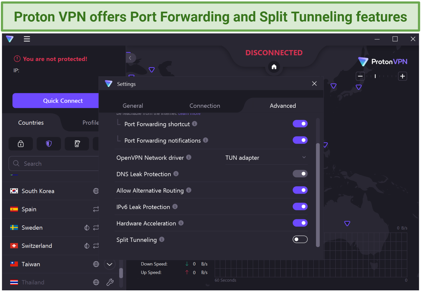Select the Kill Switch filter icon

coord(77,144)
